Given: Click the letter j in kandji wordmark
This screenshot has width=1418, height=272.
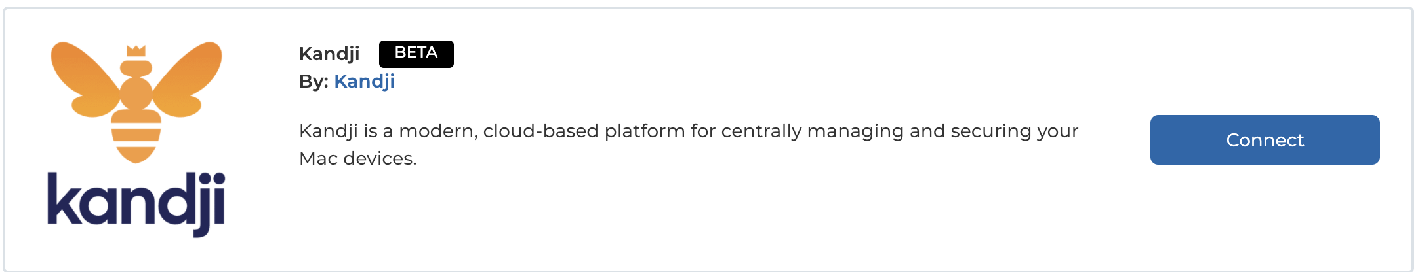Looking at the screenshot, I should pos(200,205).
